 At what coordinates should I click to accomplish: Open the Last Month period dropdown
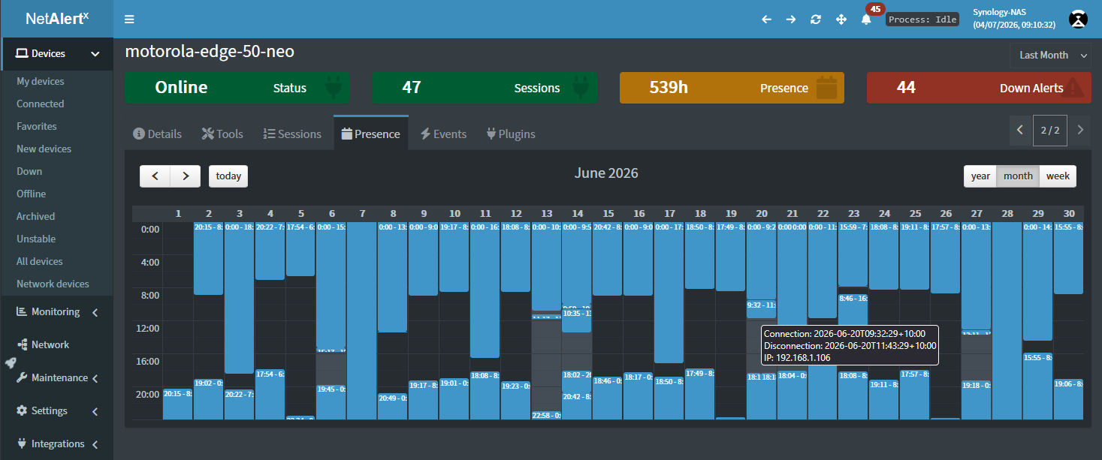(x=1050, y=55)
